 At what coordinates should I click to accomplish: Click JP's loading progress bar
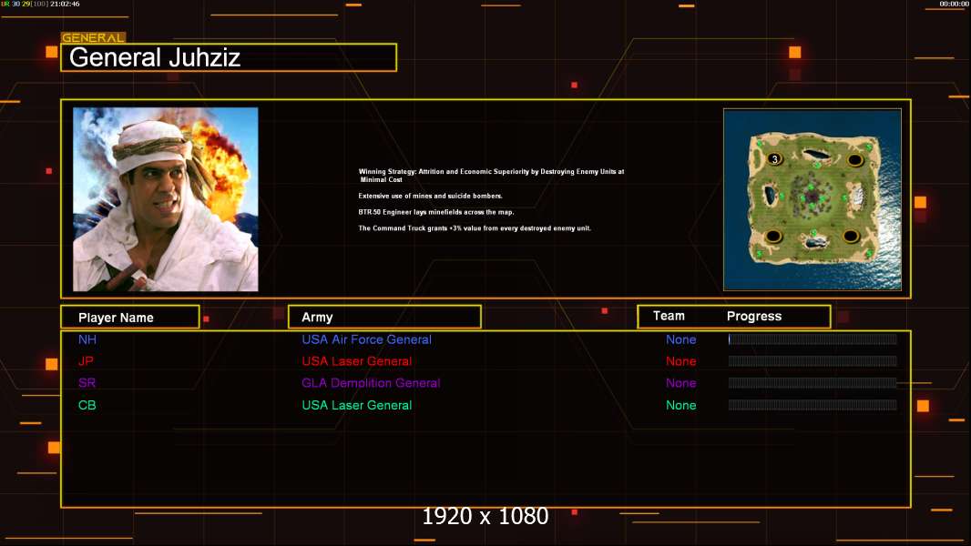tap(813, 361)
